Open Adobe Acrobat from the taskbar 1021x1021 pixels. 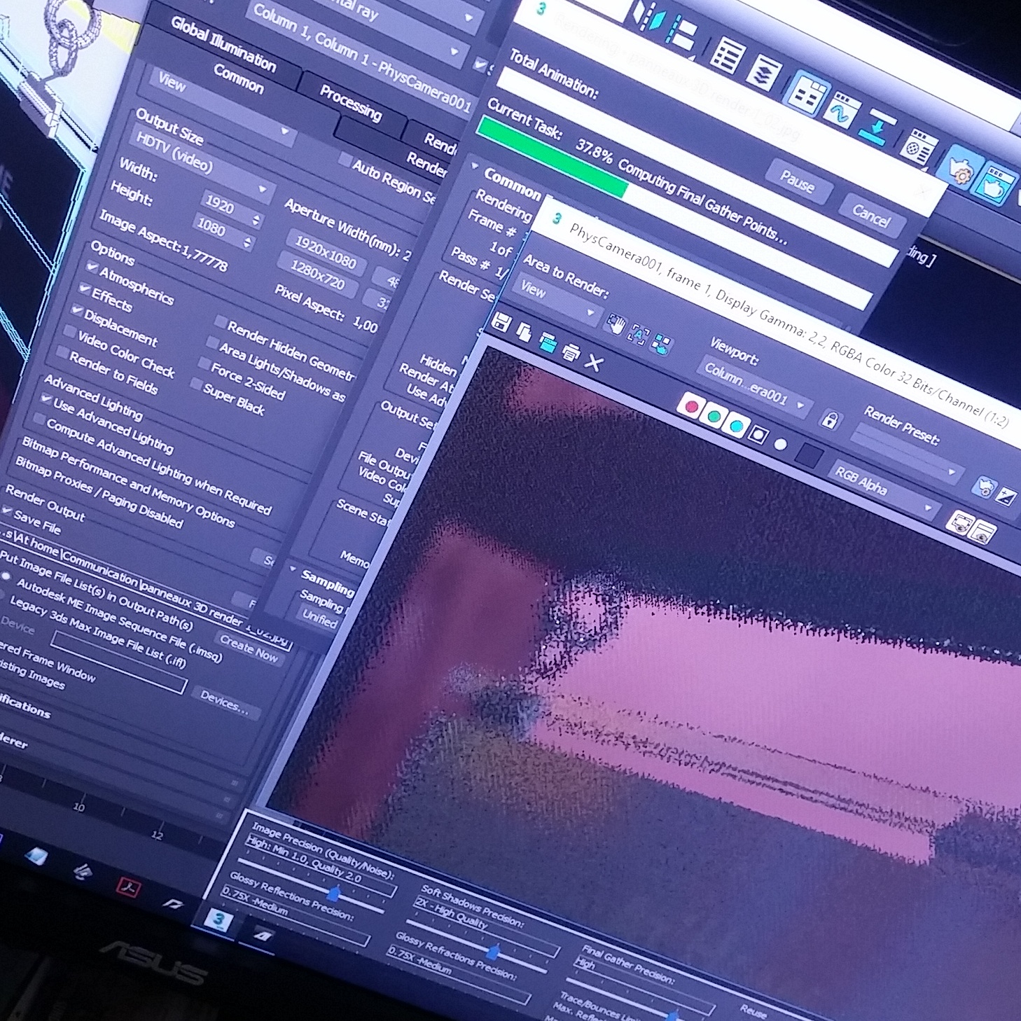[x=129, y=889]
